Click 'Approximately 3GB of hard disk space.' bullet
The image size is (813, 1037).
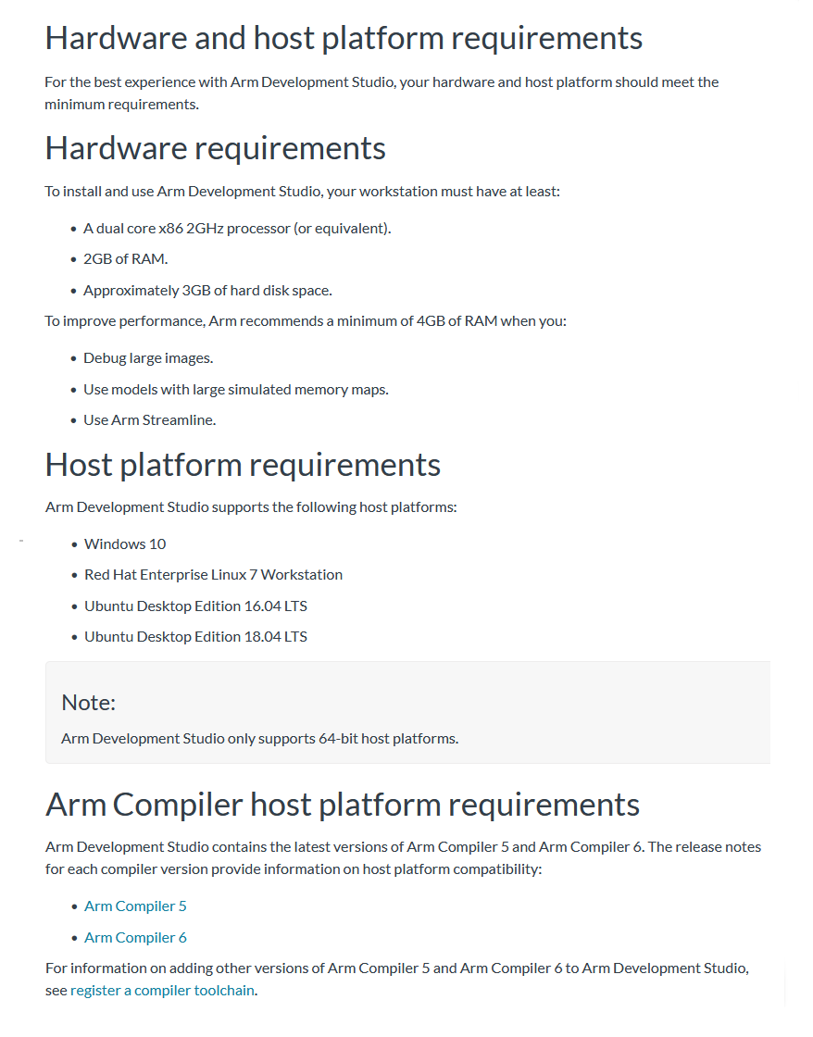pyautogui.click(x=207, y=291)
